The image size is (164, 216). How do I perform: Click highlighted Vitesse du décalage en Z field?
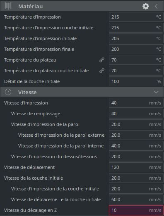point(136,210)
